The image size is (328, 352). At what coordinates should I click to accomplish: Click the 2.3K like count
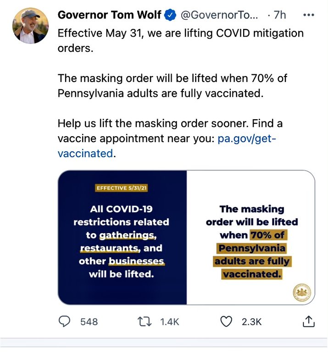(x=251, y=322)
